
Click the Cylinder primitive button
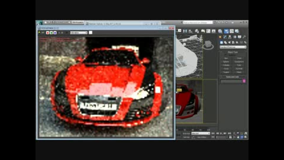coord(226,65)
